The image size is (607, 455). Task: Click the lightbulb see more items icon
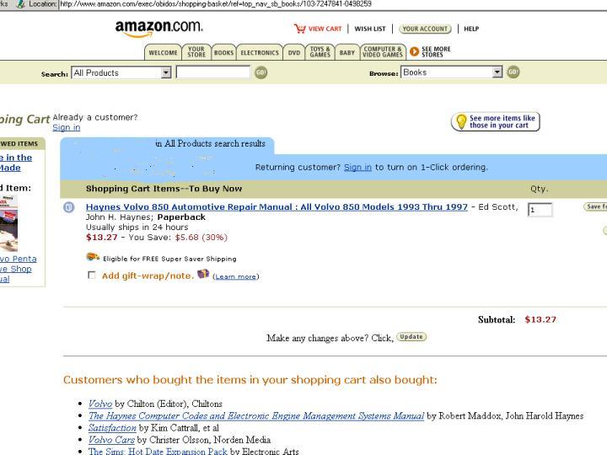tap(461, 121)
